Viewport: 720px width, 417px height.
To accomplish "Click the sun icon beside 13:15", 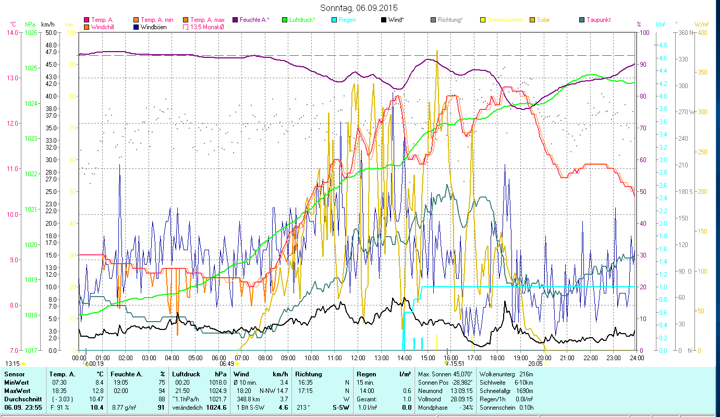I will pyautogui.click(x=23, y=364).
